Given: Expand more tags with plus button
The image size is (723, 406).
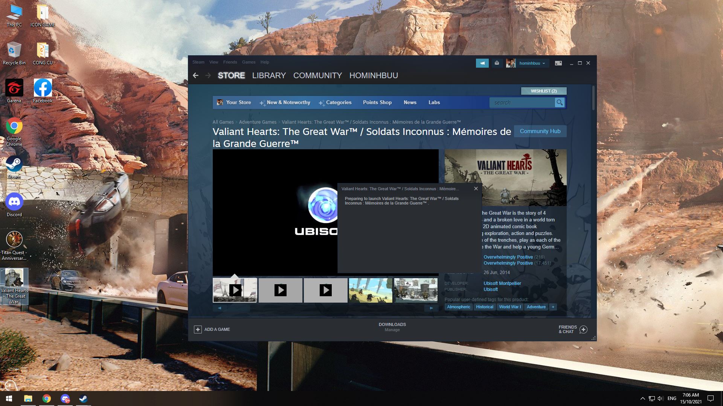Looking at the screenshot, I should point(553,307).
